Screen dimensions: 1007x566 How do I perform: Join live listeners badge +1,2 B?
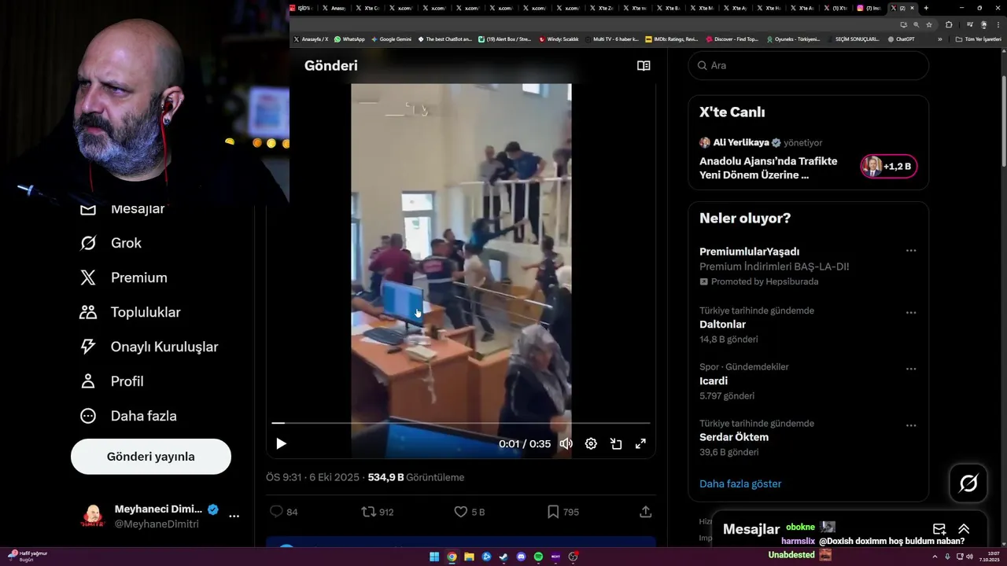[888, 166]
